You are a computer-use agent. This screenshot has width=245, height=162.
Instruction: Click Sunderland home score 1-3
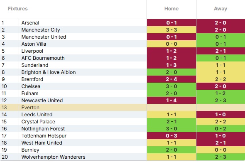click(171, 65)
